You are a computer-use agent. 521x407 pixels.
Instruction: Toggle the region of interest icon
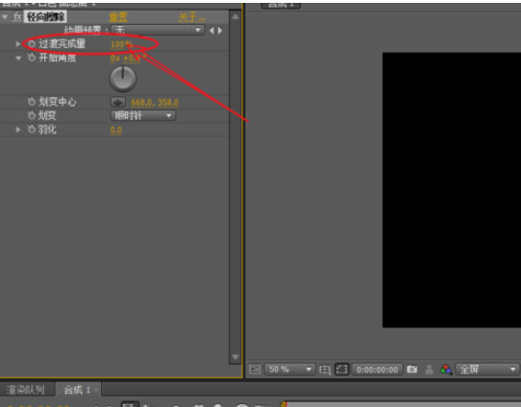[x=325, y=370]
